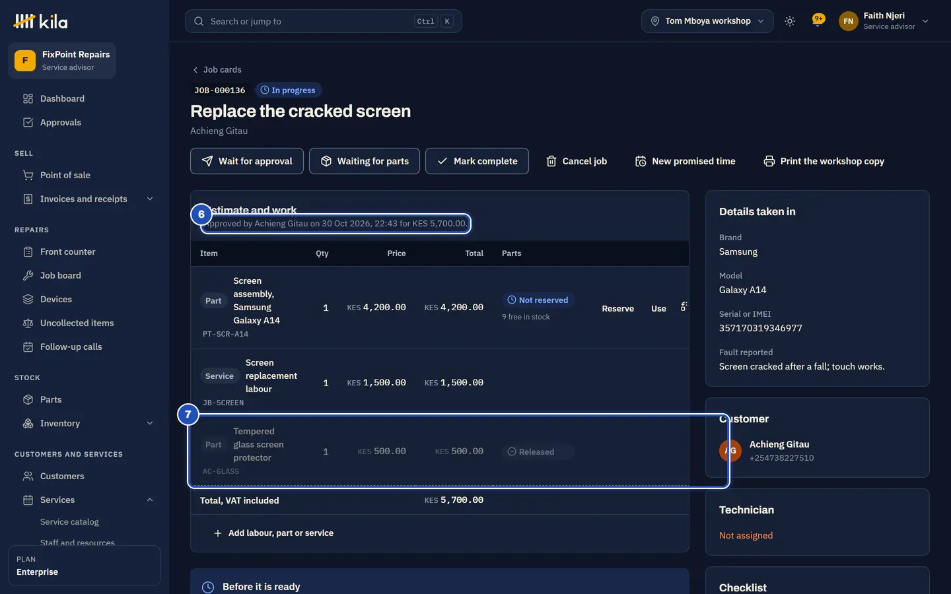Open the notifications bell with 9+ badge
951x594 pixels.
click(x=818, y=20)
